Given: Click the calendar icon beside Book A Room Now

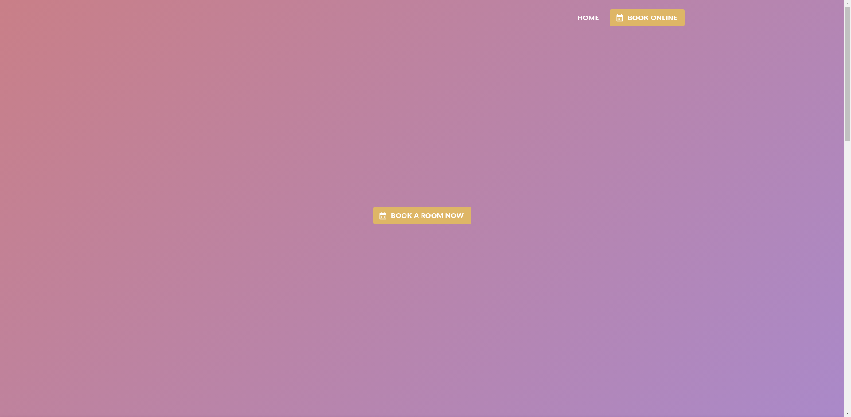Looking at the screenshot, I should (383, 216).
